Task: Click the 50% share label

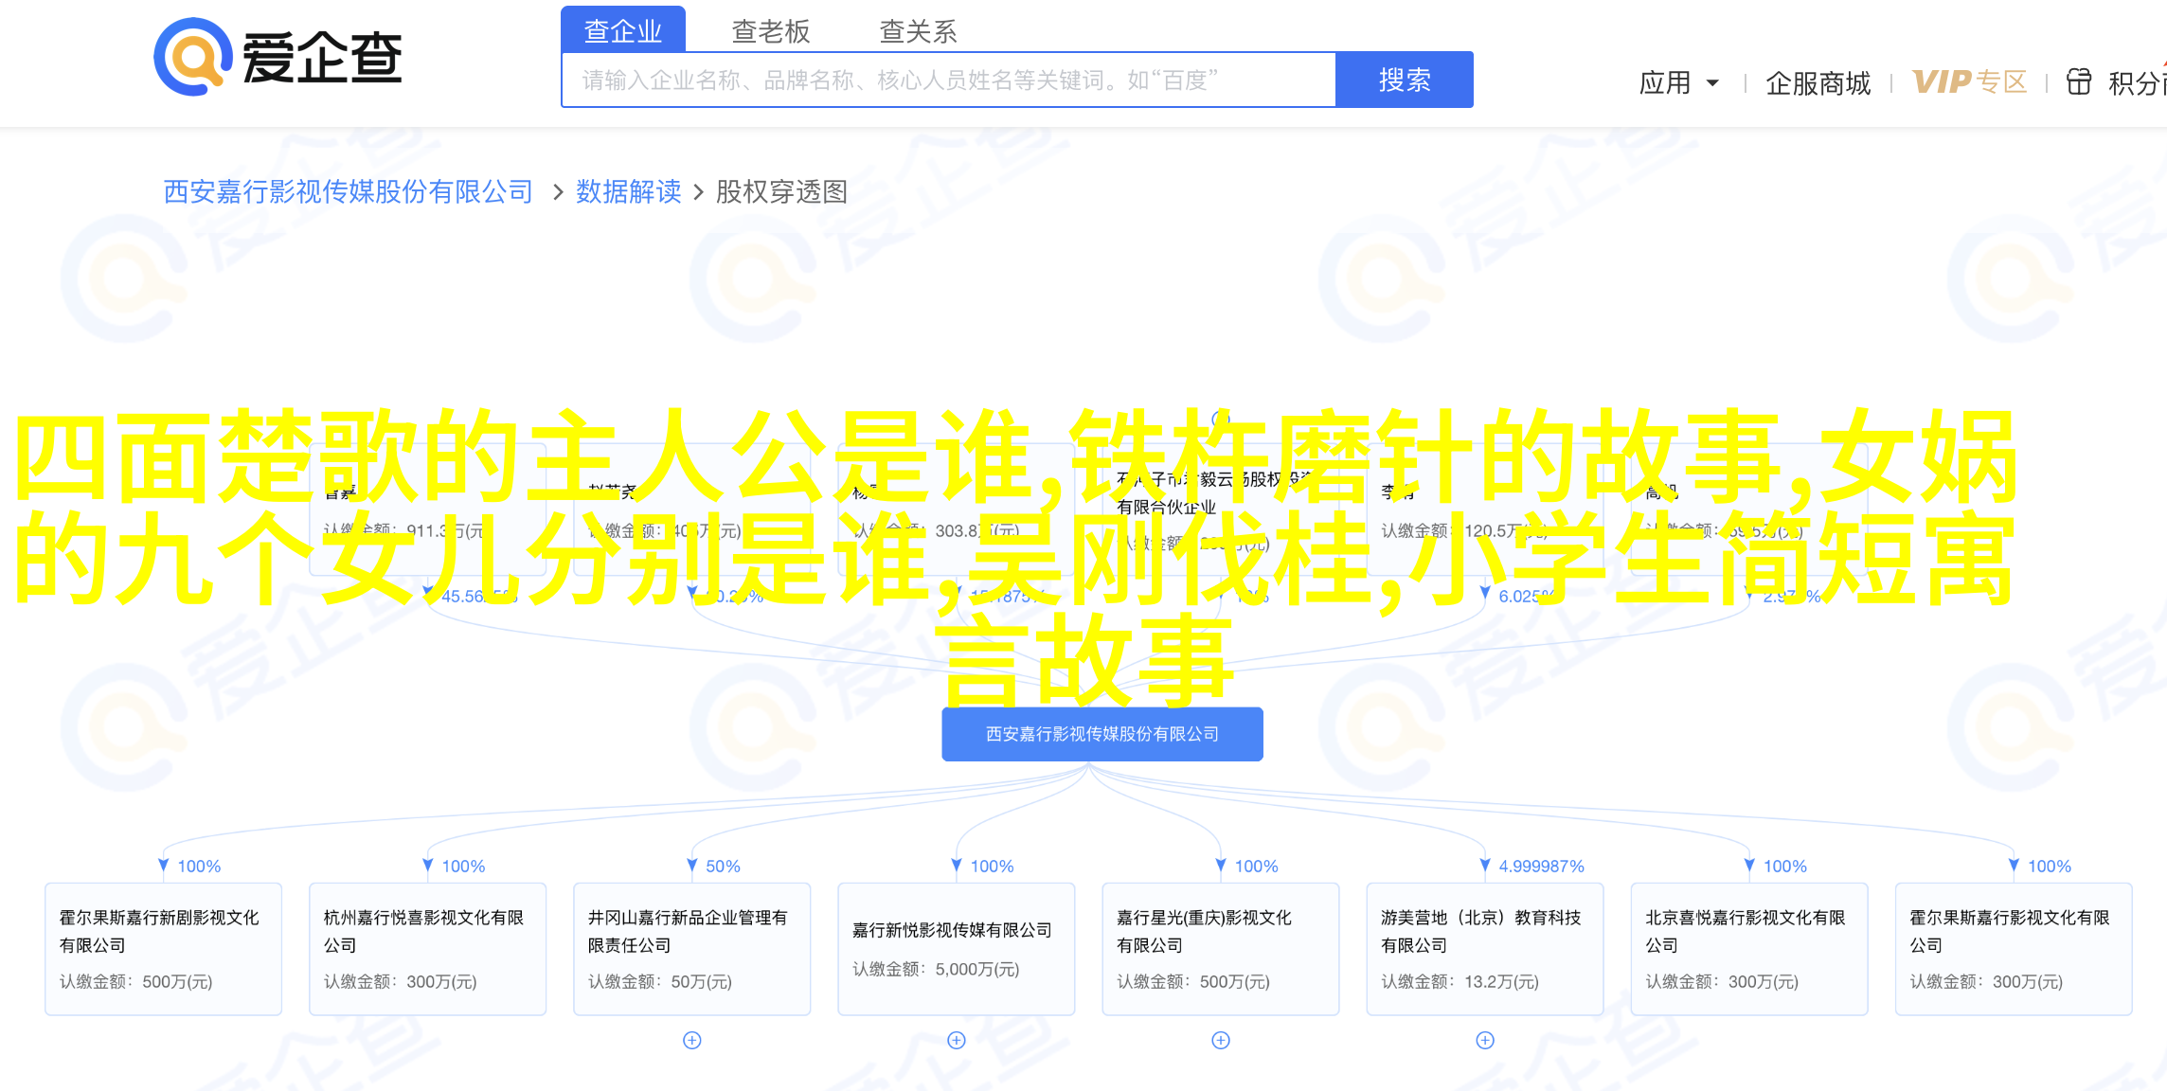Action: tap(723, 866)
